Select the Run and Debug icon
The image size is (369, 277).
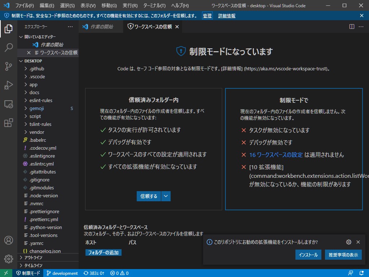[9, 85]
